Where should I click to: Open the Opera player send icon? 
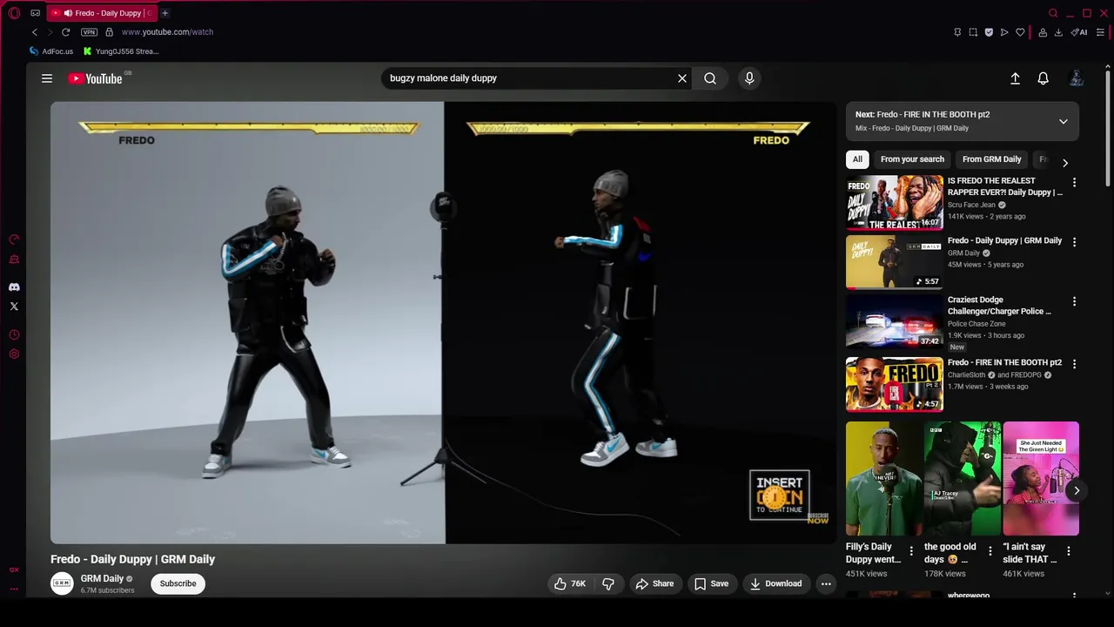(x=1004, y=32)
